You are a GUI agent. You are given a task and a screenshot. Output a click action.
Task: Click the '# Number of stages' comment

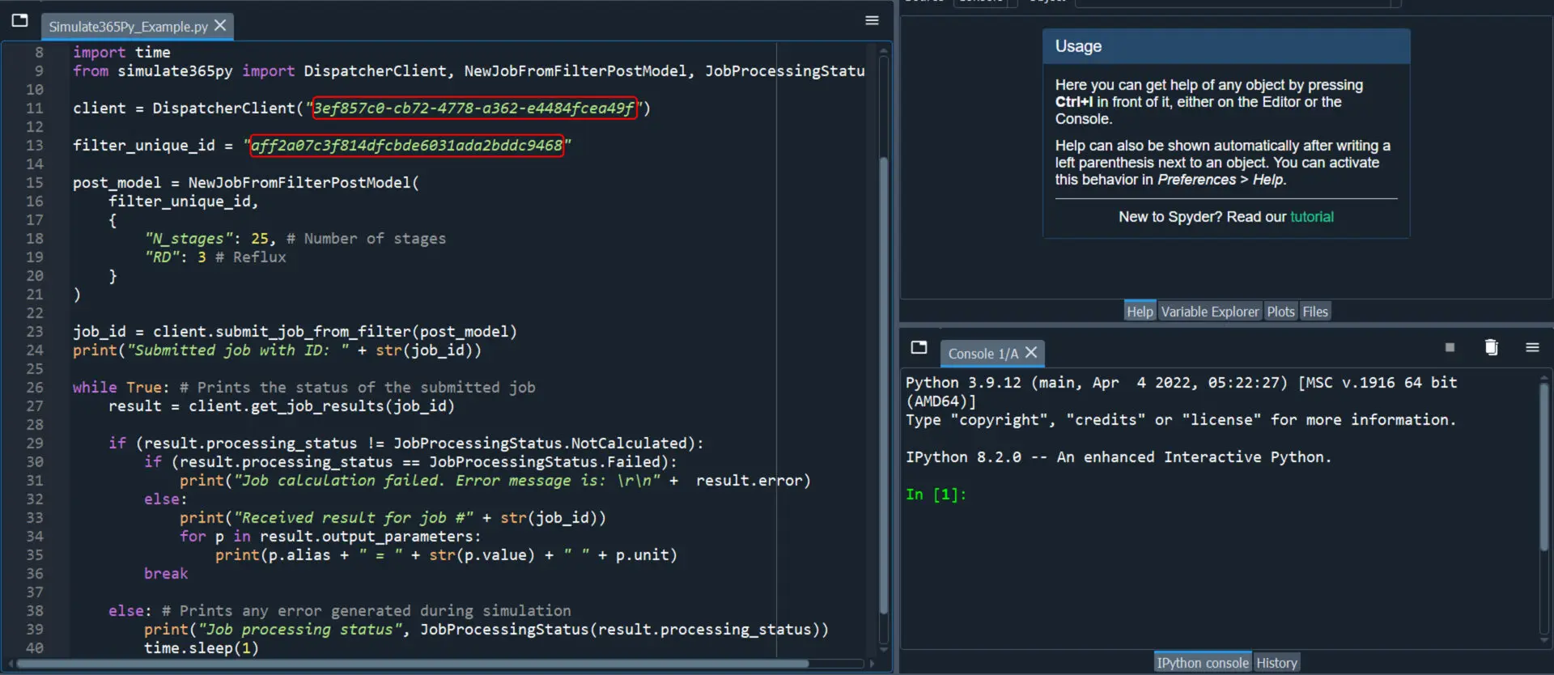(366, 239)
